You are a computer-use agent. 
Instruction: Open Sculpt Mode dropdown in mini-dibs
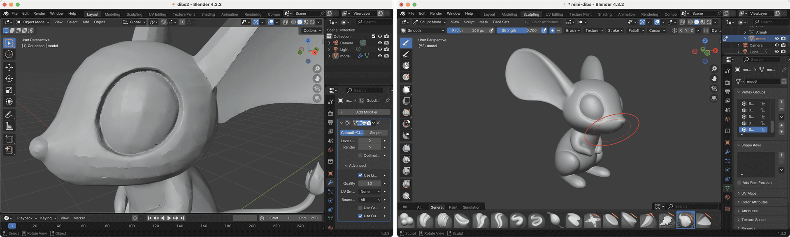[430, 22]
